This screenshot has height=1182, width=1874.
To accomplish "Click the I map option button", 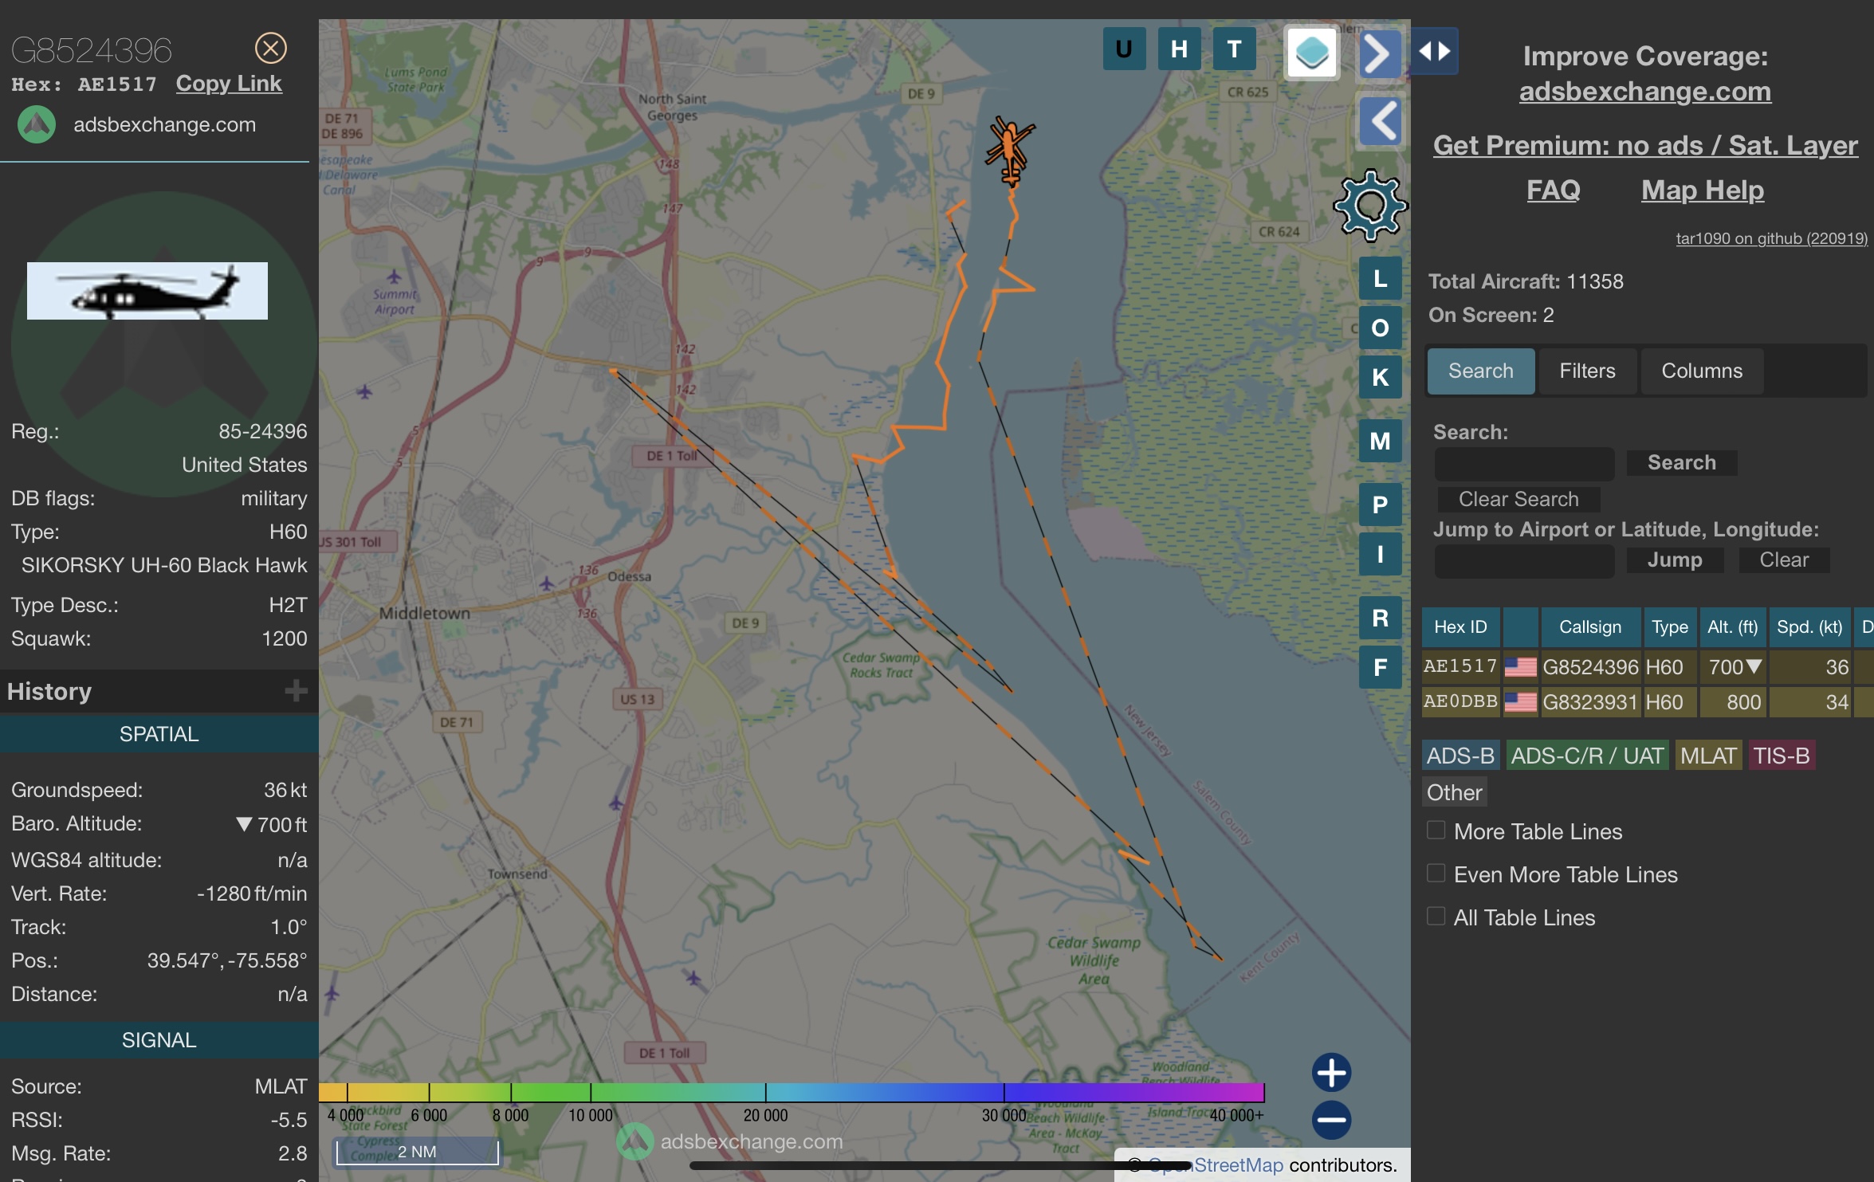I will [x=1380, y=554].
